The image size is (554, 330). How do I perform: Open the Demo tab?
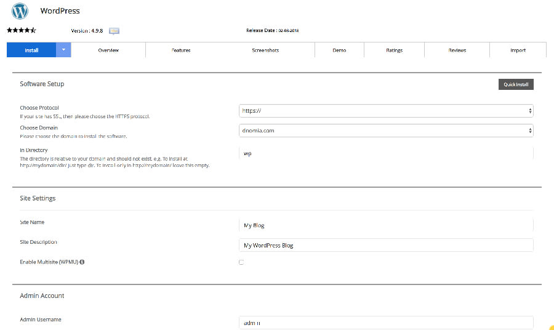339,50
